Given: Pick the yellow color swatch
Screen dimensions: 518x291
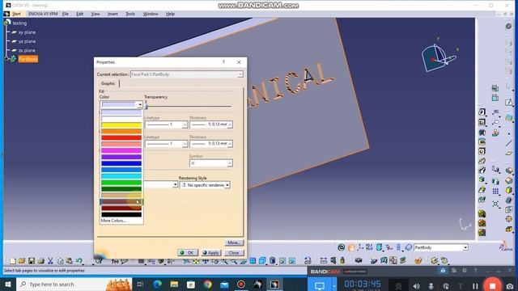Looking at the screenshot, I should coord(121,125).
